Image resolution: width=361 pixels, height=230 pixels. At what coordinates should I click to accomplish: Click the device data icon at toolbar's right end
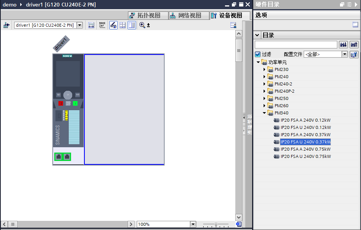[x=233, y=25]
